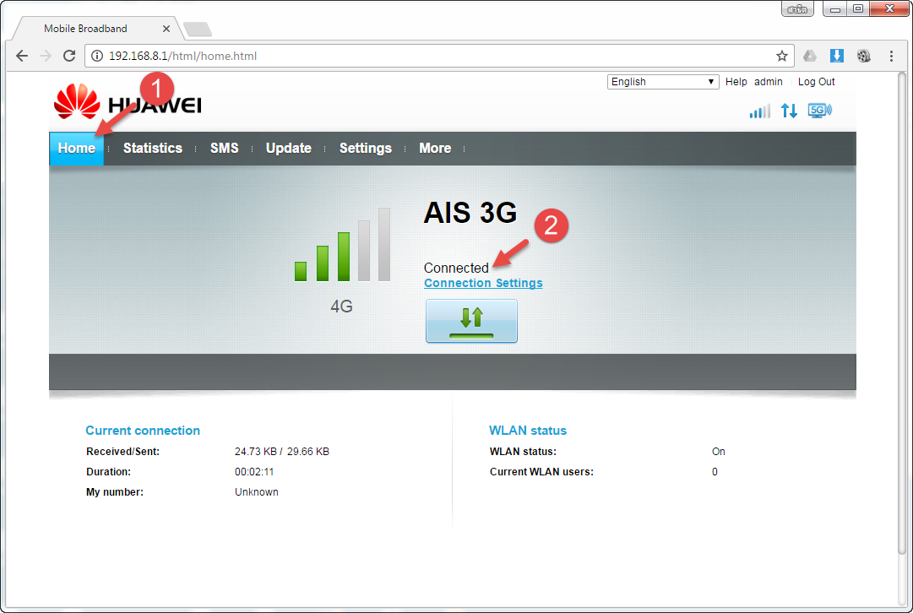
Task: Click the 4G network type label
Action: coord(342,306)
